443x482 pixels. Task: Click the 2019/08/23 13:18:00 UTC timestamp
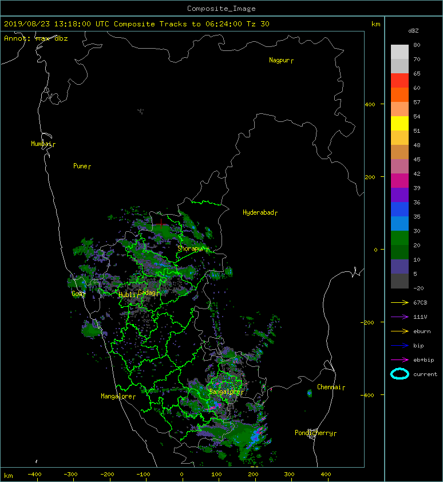57,24
